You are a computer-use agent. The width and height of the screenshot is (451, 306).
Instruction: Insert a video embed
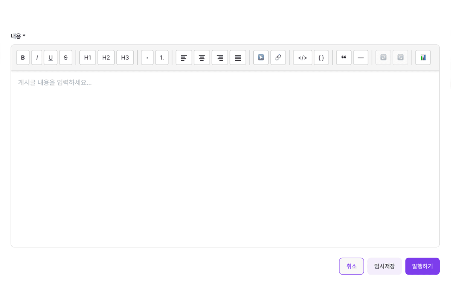coord(261,58)
